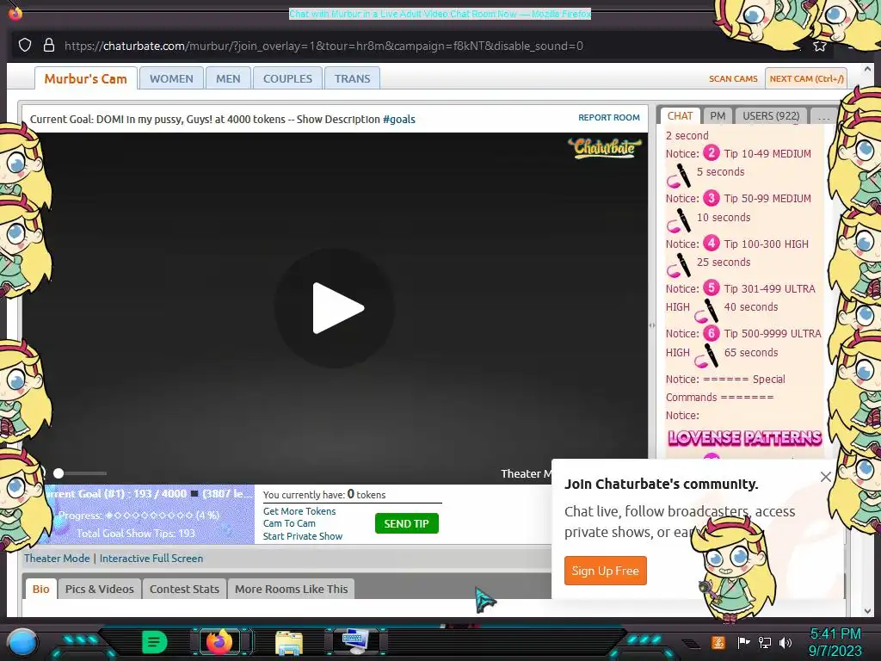The height and width of the screenshot is (661, 881).
Task: Click the Cam To Cam link
Action: [x=289, y=523]
